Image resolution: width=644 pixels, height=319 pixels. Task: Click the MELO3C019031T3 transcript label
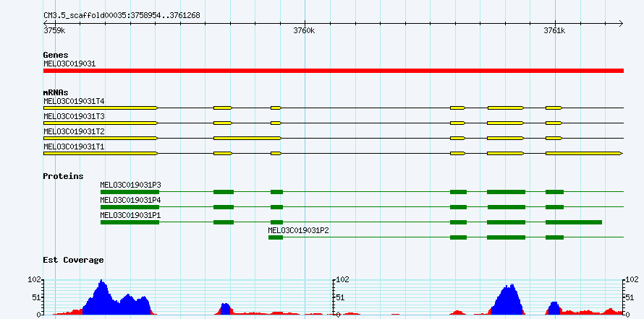pyautogui.click(x=74, y=117)
